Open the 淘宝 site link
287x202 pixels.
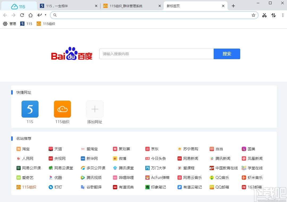click(23, 149)
